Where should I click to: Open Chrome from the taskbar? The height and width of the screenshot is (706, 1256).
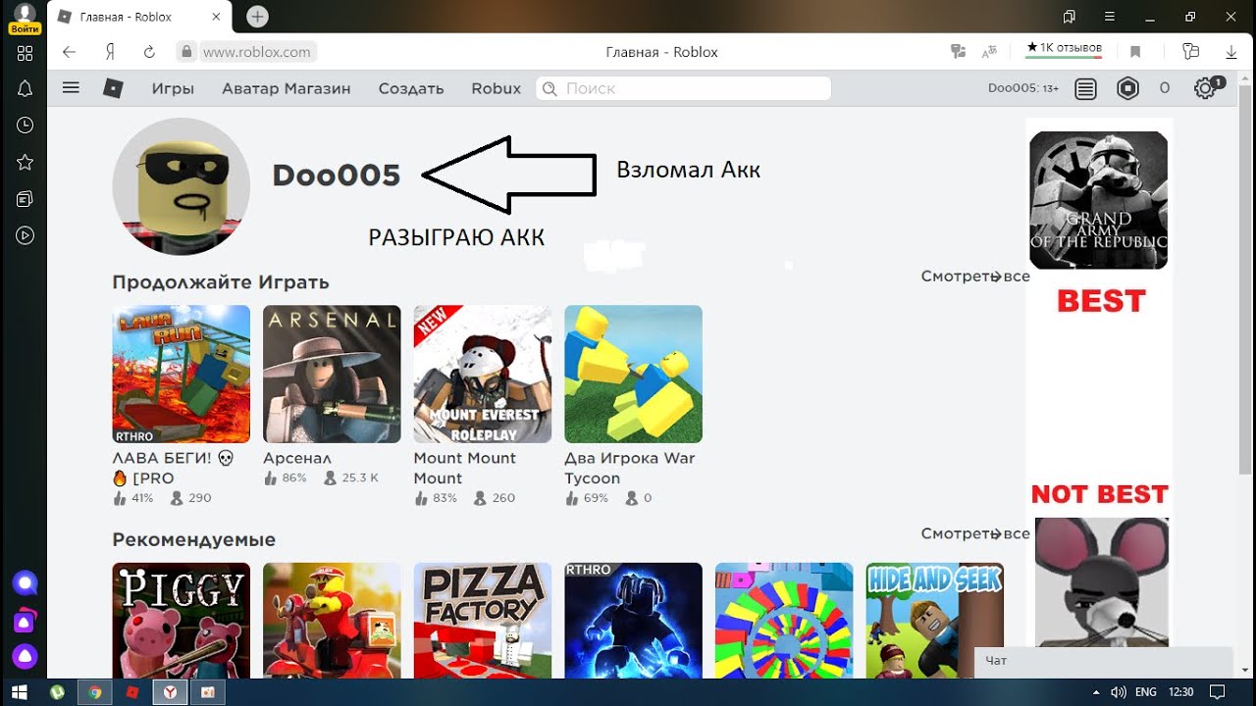click(95, 692)
